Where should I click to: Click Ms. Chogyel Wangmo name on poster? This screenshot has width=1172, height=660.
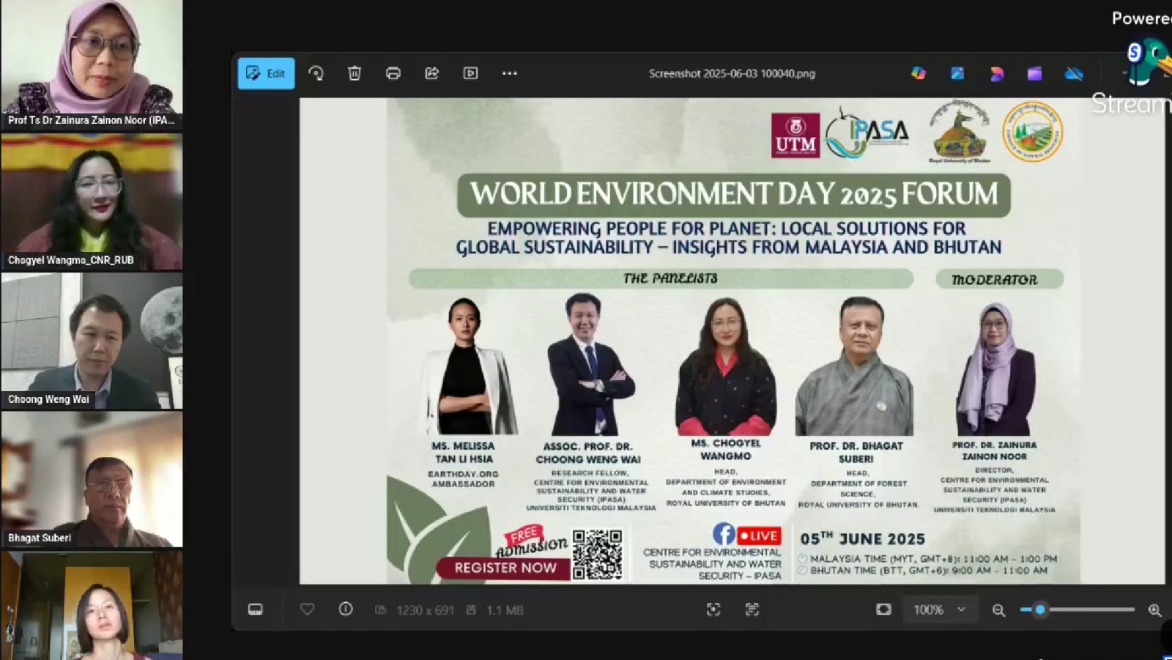coord(726,450)
